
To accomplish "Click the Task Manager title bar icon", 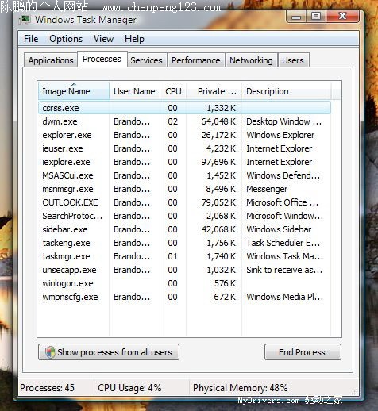I will [x=25, y=20].
